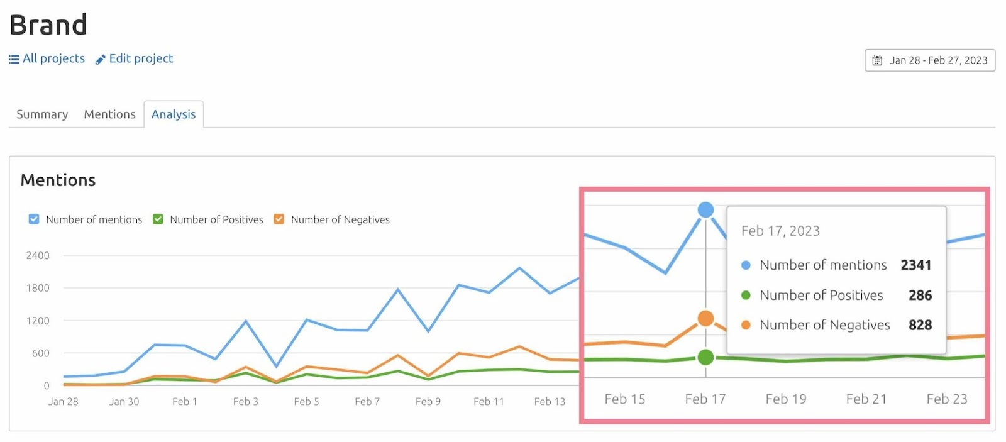Screen dimensions: 1006x442
Task: Click the orange dot beside Number of Negatives in tooltip
Action: (x=746, y=325)
